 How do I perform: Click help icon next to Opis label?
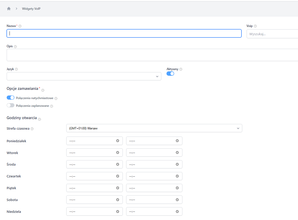click(15, 47)
